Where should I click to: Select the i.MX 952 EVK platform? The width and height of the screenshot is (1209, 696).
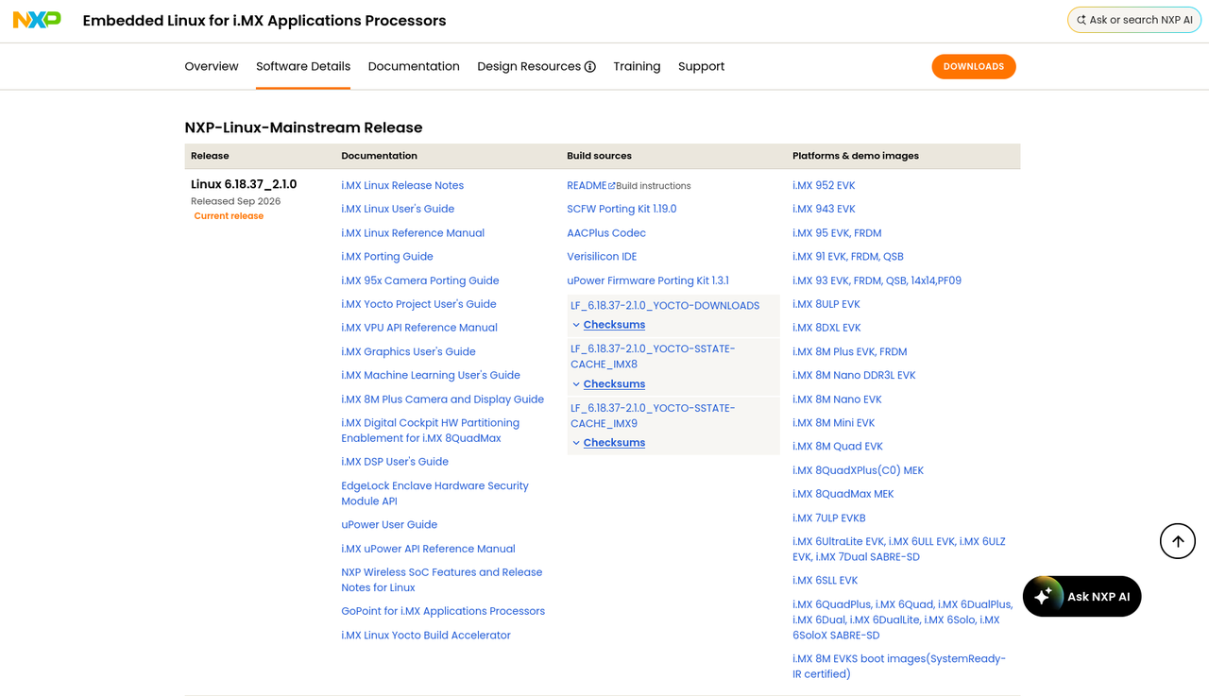[x=824, y=185]
